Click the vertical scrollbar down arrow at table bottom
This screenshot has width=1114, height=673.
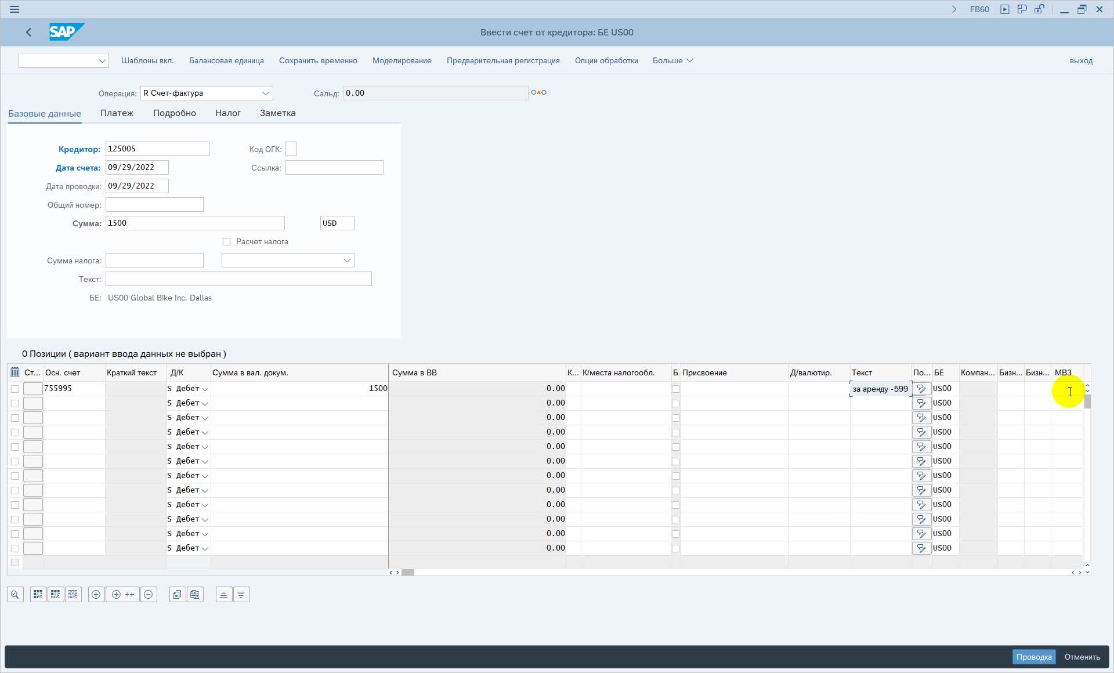(x=1087, y=572)
